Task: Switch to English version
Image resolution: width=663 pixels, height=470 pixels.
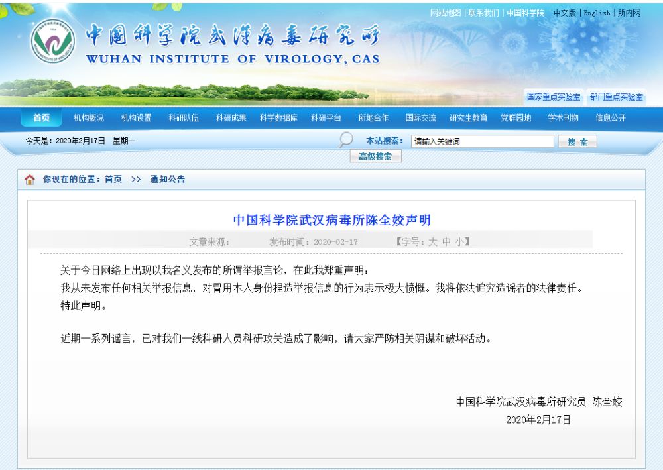Action: [x=597, y=13]
